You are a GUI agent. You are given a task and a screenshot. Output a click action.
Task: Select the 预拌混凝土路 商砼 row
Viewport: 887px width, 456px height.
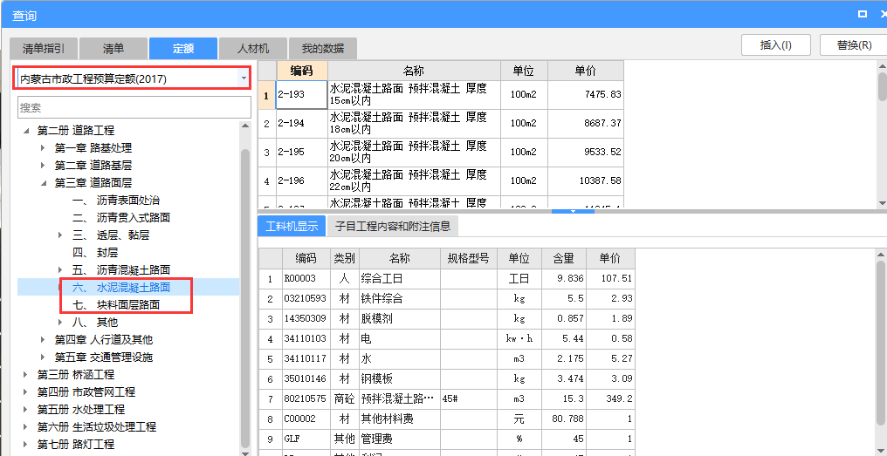(447, 399)
